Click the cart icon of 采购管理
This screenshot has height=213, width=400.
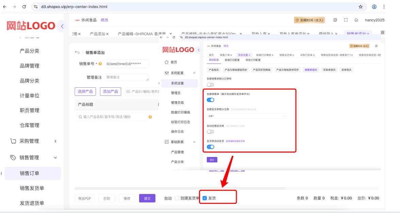(13, 141)
